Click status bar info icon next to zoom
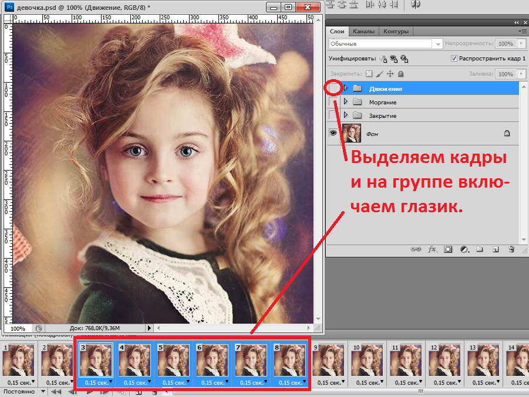 39,328
